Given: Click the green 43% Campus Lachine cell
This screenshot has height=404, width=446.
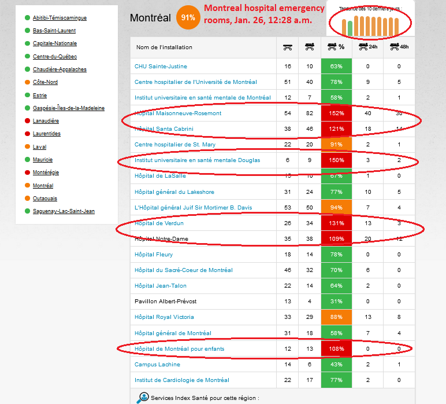Looking at the screenshot, I should 336,365.
